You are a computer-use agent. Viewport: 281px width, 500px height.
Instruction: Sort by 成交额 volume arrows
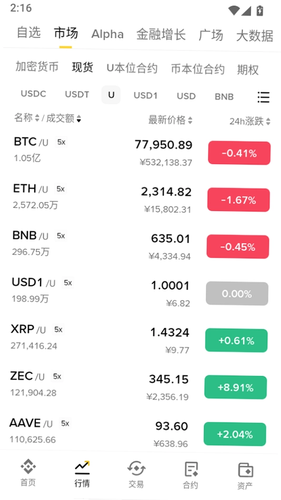79,119
